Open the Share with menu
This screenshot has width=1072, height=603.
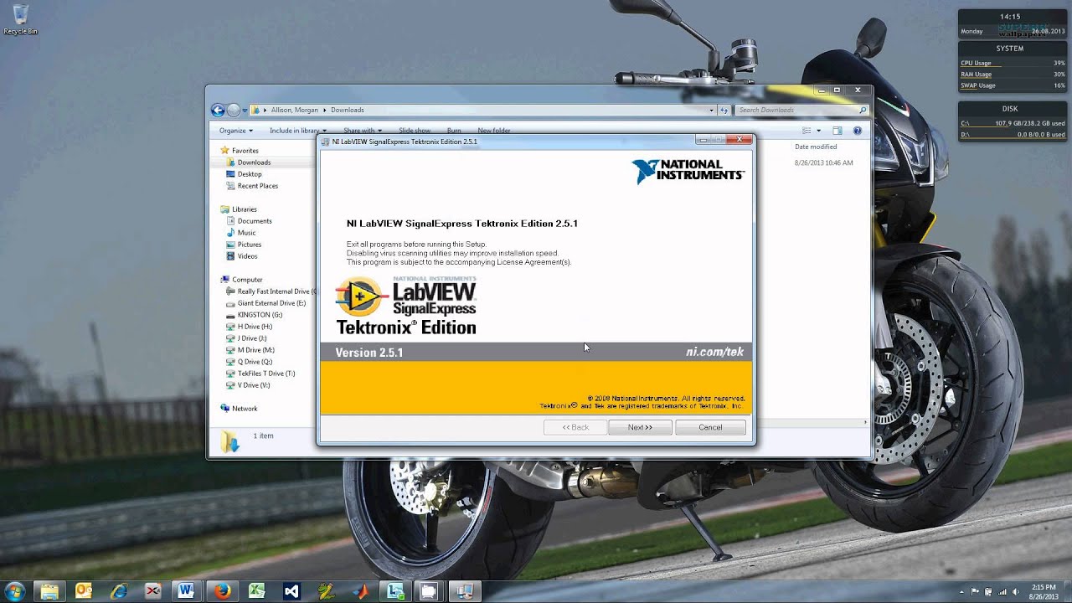pyautogui.click(x=362, y=131)
